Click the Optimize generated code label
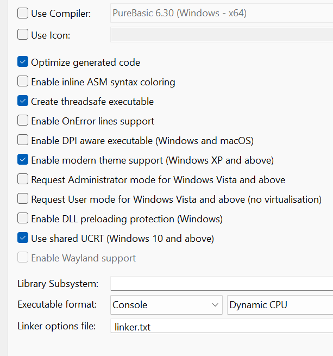 tap(85, 63)
